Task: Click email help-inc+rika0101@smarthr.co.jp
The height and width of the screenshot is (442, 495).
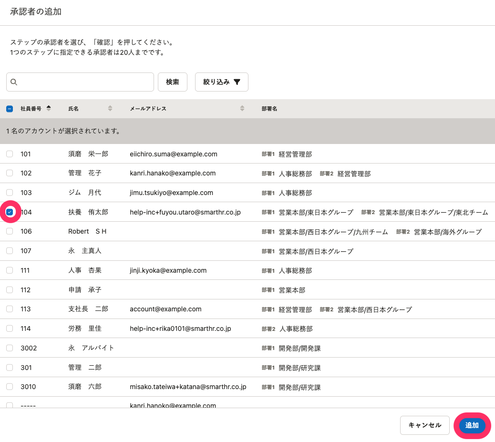Action: pyautogui.click(x=181, y=329)
